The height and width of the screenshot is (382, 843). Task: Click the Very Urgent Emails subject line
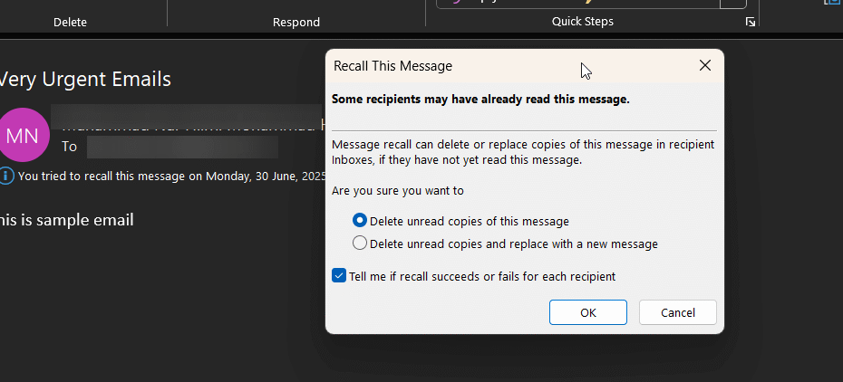coord(85,80)
